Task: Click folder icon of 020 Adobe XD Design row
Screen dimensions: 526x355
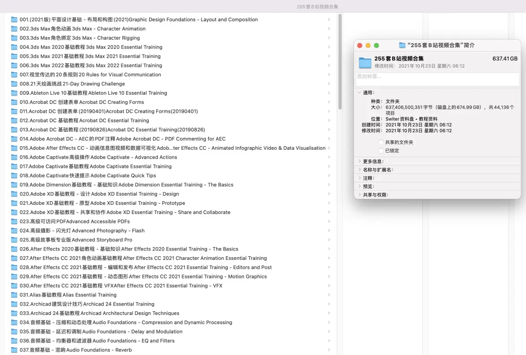Action: 14,194
